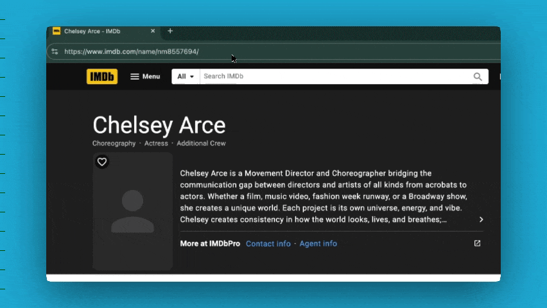Open the Contact info link
The height and width of the screenshot is (308, 547).
click(268, 244)
